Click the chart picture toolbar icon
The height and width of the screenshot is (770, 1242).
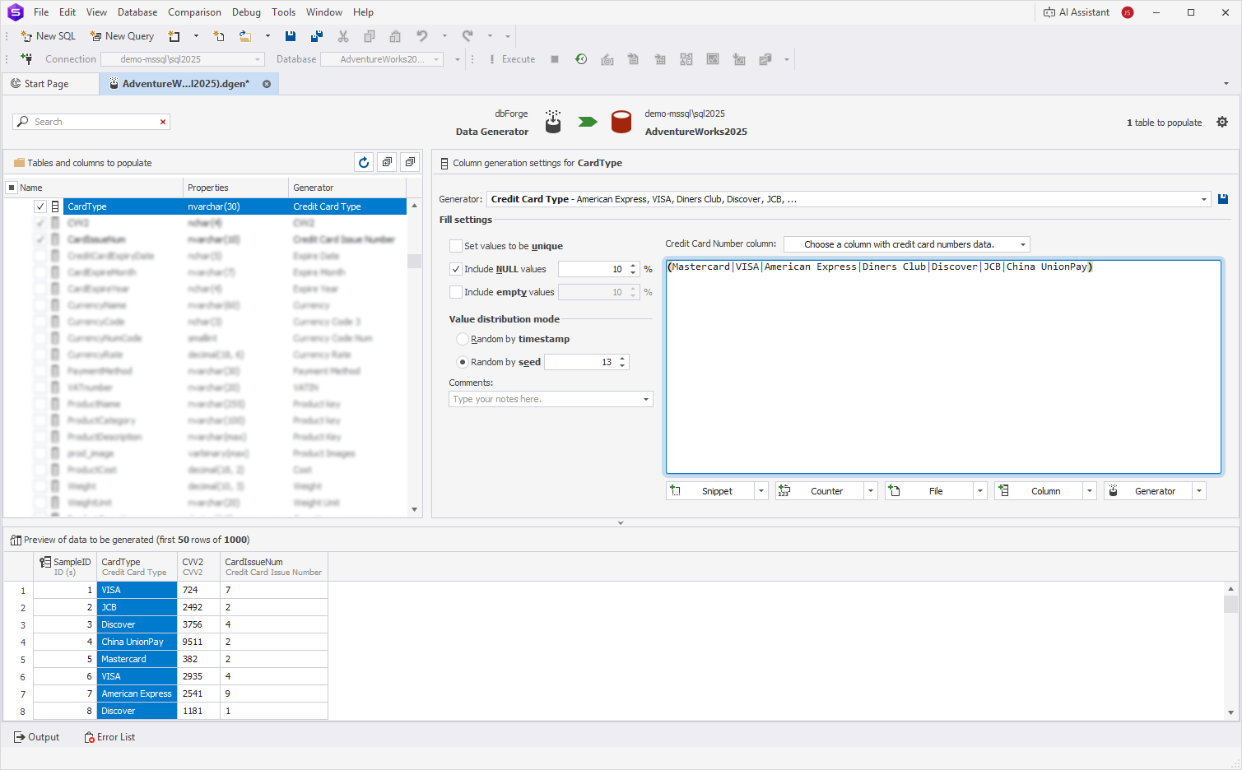(713, 59)
